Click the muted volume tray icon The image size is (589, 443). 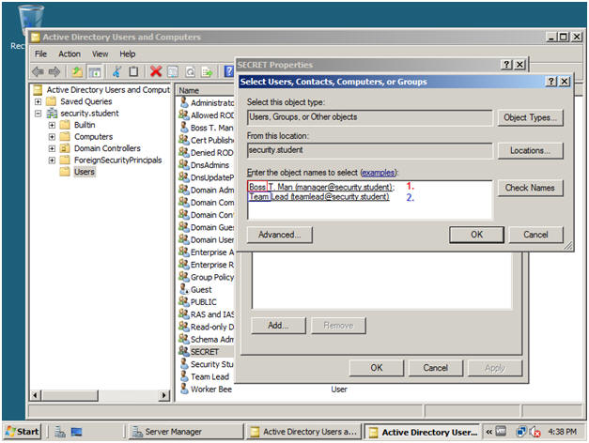[535, 432]
